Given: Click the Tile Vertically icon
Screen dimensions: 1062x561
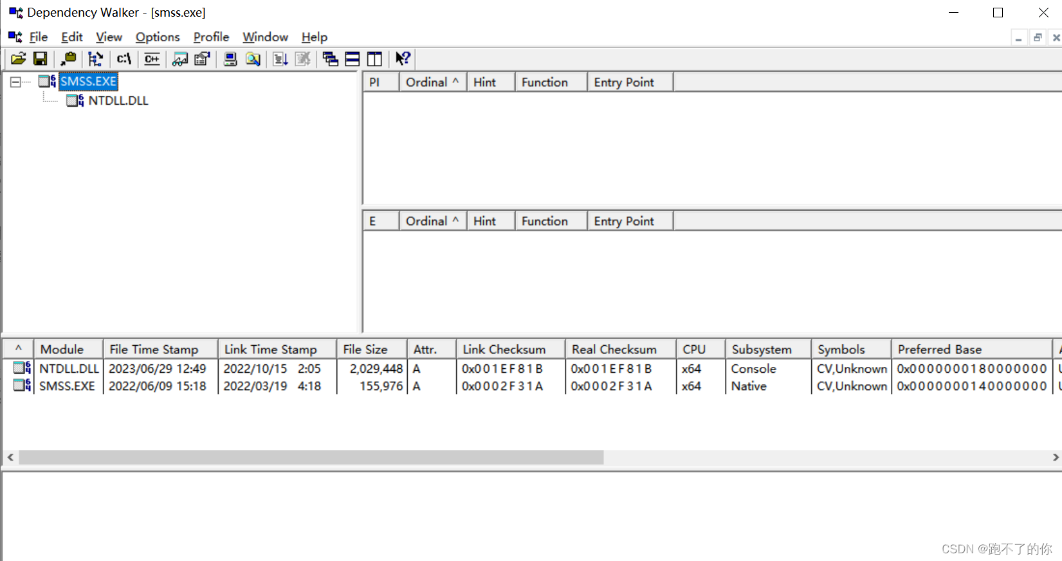Looking at the screenshot, I should click(x=374, y=59).
